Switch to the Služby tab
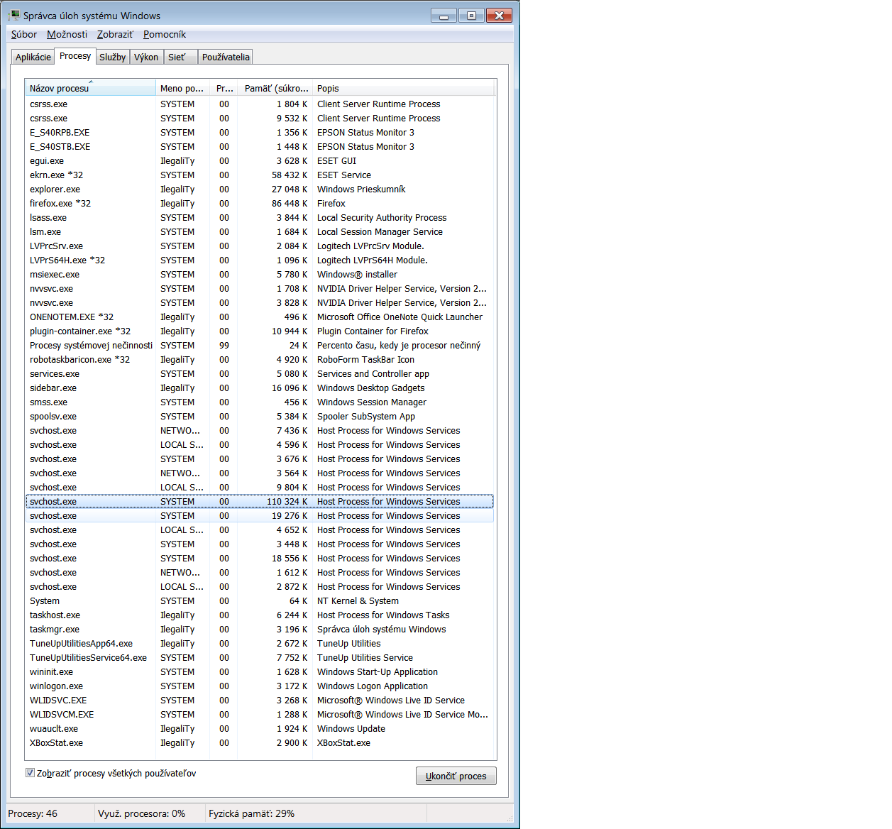The image size is (892, 829). coord(112,57)
